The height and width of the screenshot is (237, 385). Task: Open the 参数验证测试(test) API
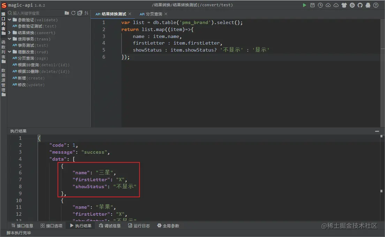pos(35,26)
